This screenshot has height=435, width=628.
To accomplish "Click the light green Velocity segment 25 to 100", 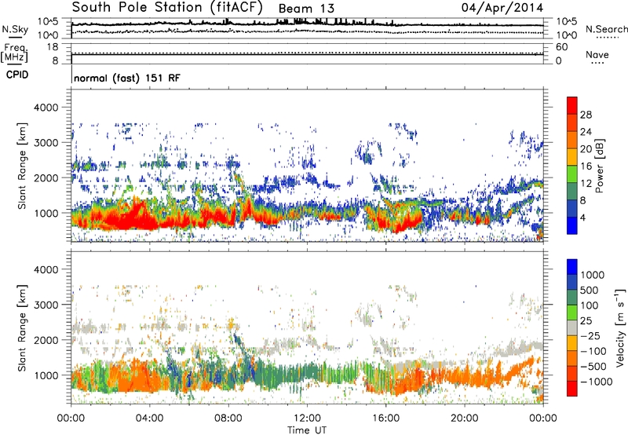I will click(572, 313).
